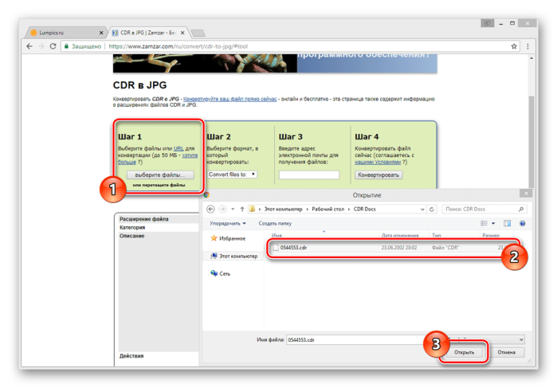Sort by the Имя column header
Screen dimensions: 557x388
click(x=277, y=236)
